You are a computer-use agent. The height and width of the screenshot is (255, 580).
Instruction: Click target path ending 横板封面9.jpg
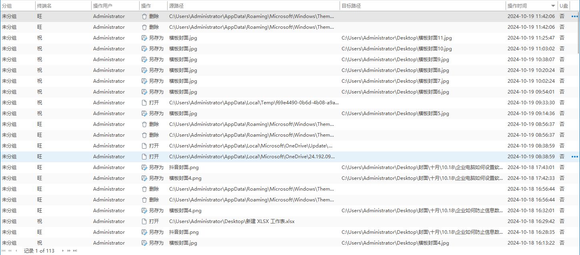tap(395, 60)
